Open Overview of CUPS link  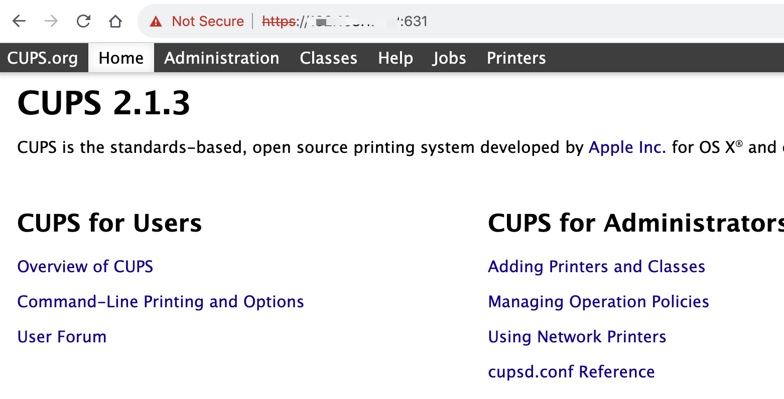tap(85, 266)
